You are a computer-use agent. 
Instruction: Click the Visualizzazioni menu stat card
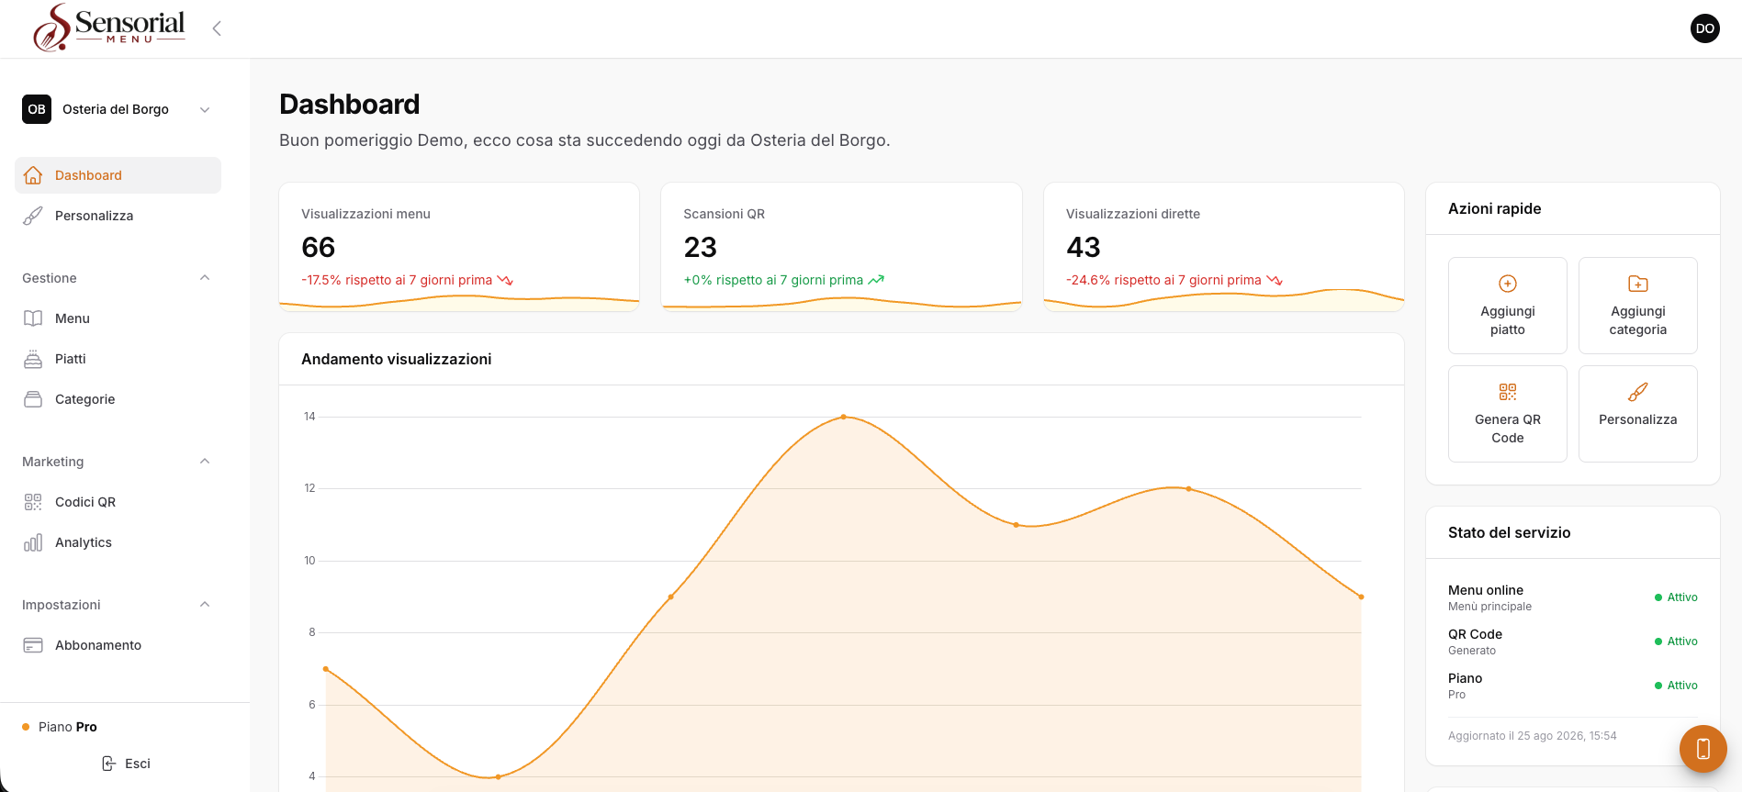[459, 247]
